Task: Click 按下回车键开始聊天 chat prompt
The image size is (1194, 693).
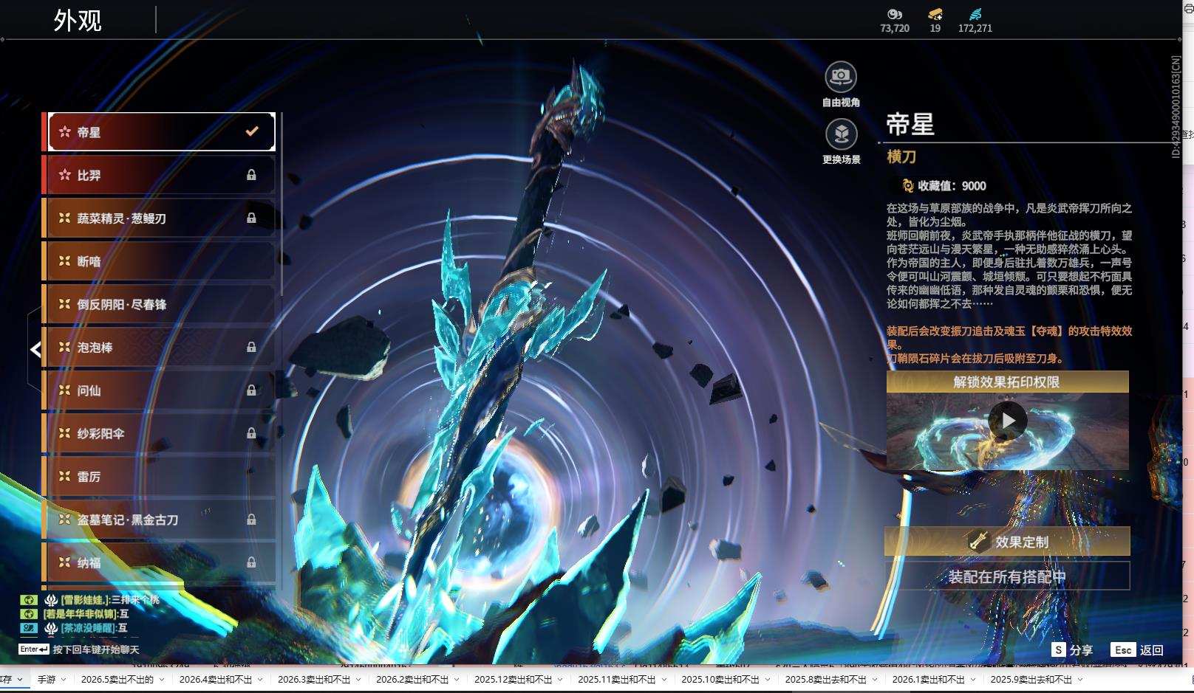Action: 96,649
